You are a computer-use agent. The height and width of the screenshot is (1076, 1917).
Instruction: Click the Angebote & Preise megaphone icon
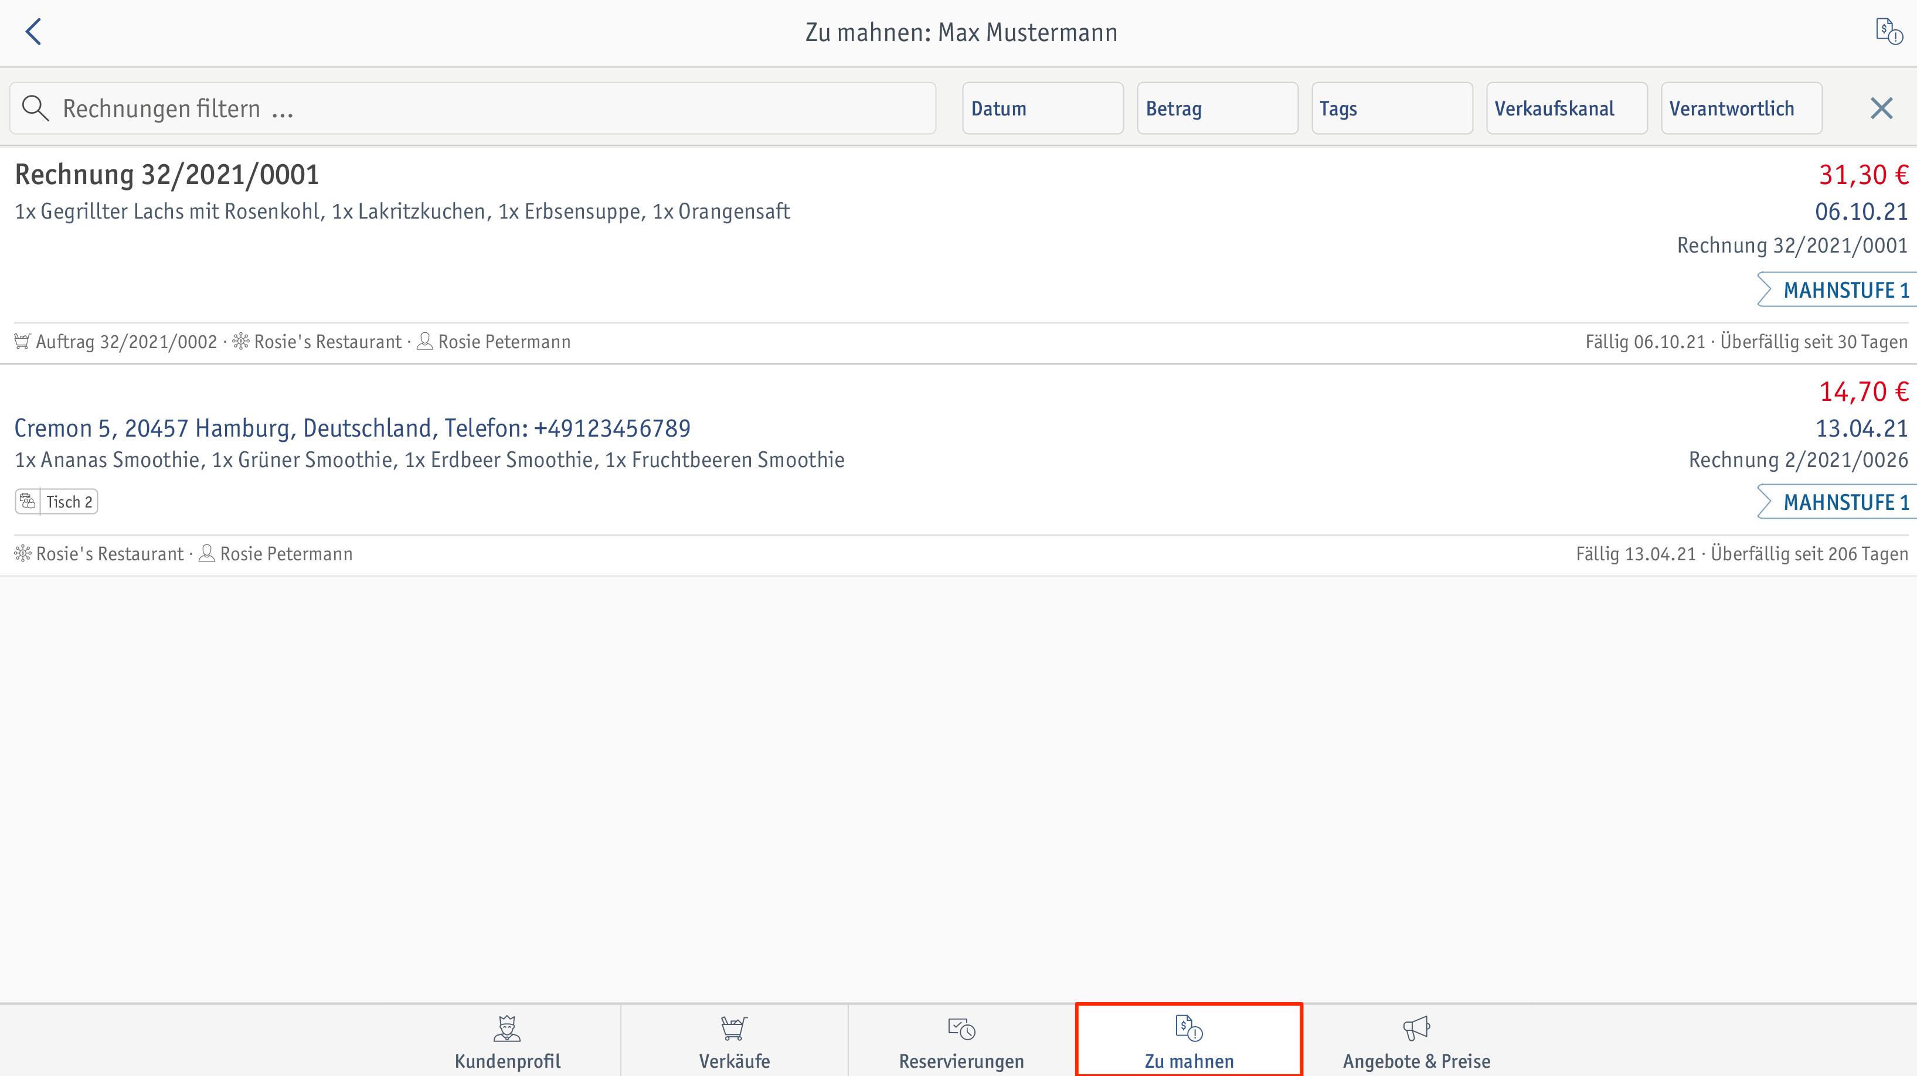click(x=1416, y=1029)
